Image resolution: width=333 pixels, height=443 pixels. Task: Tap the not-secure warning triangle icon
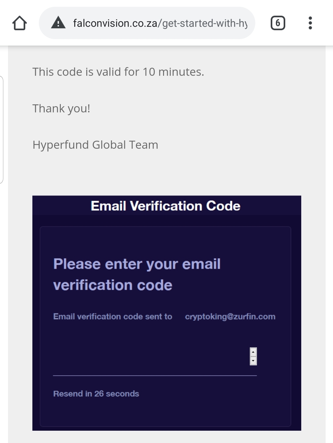pyautogui.click(x=58, y=23)
